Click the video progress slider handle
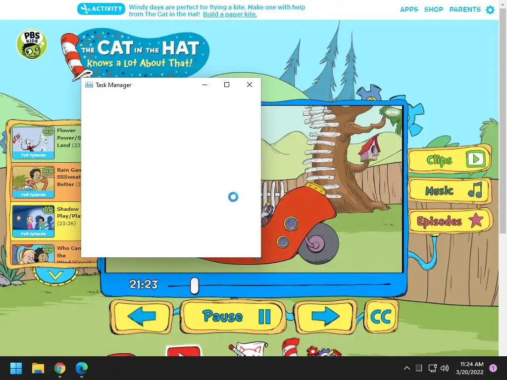The image size is (507, 380). click(194, 285)
